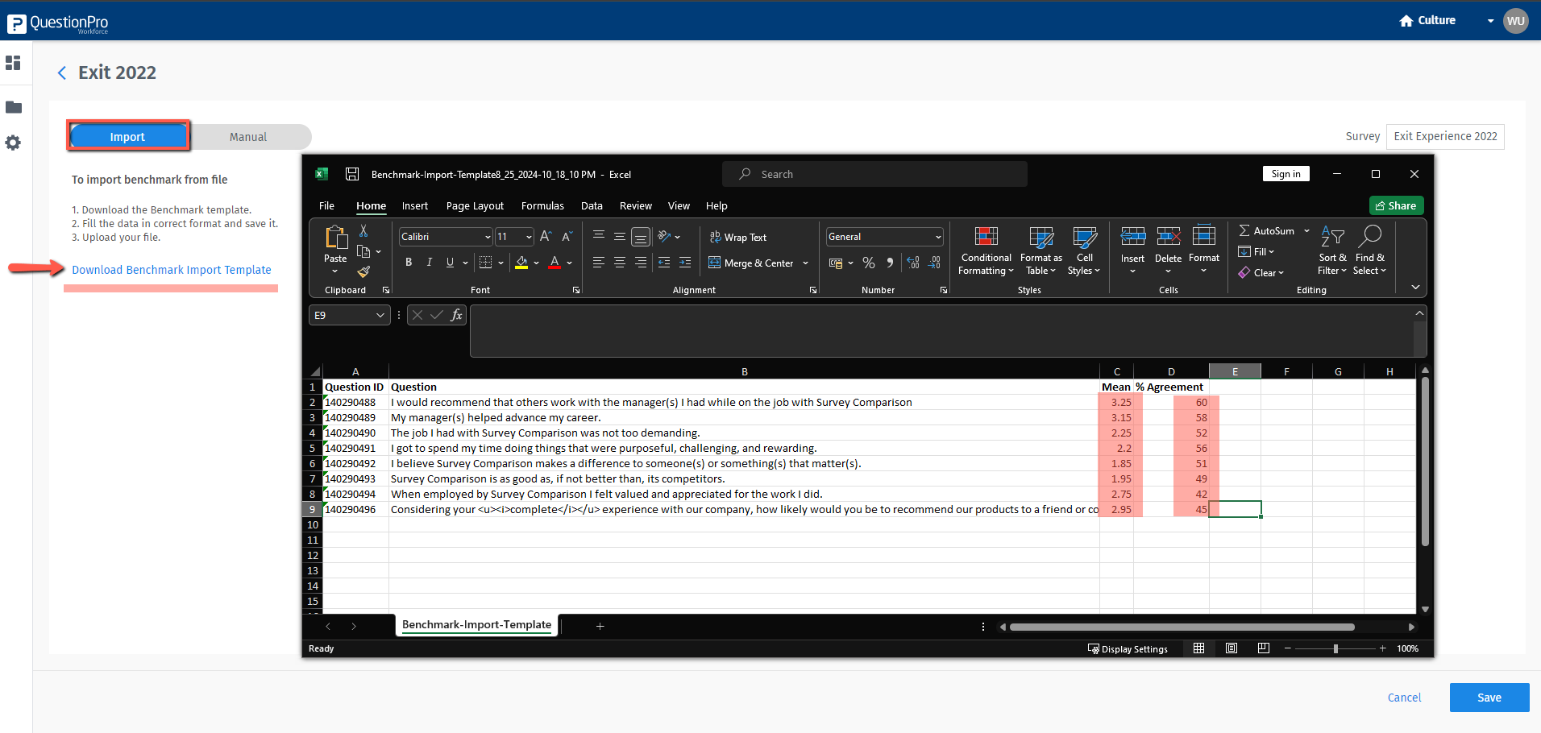Open the folder icon in left sidebar
1541x733 pixels.
(x=14, y=107)
